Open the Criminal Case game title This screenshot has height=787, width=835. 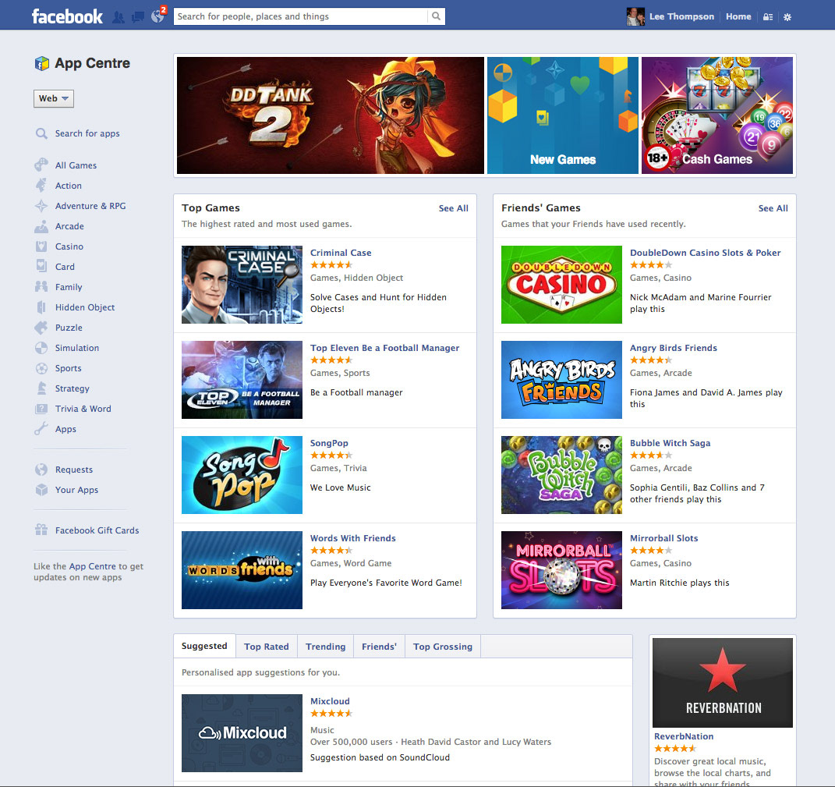341,253
